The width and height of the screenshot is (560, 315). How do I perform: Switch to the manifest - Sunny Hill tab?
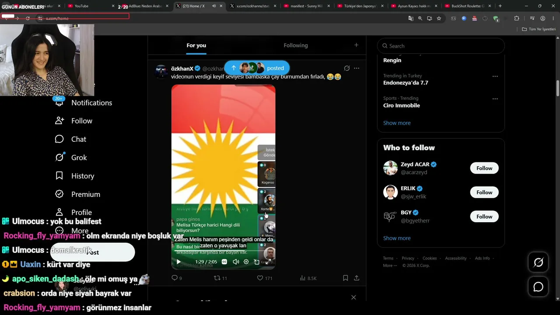pyautogui.click(x=307, y=6)
